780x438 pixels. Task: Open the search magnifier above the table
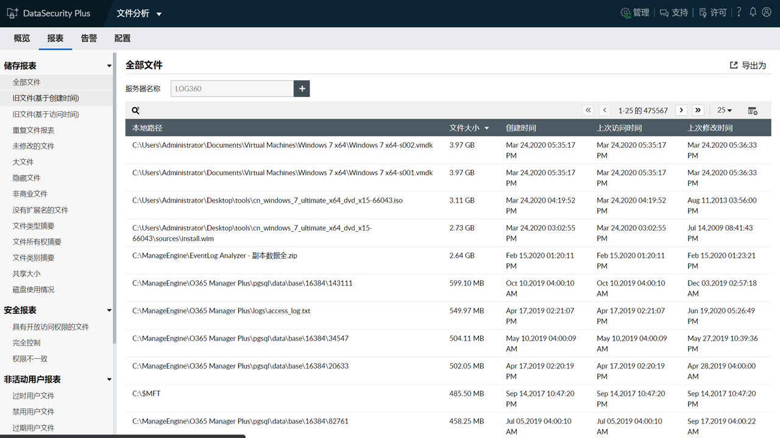click(x=135, y=110)
